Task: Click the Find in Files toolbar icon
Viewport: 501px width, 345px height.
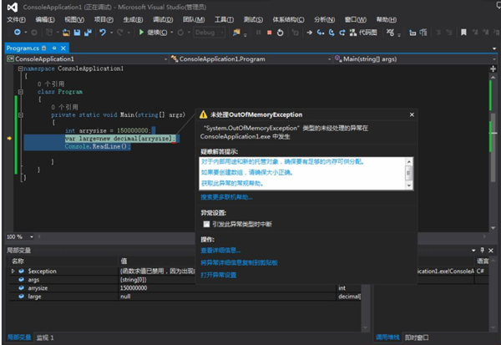Action: coord(236,33)
